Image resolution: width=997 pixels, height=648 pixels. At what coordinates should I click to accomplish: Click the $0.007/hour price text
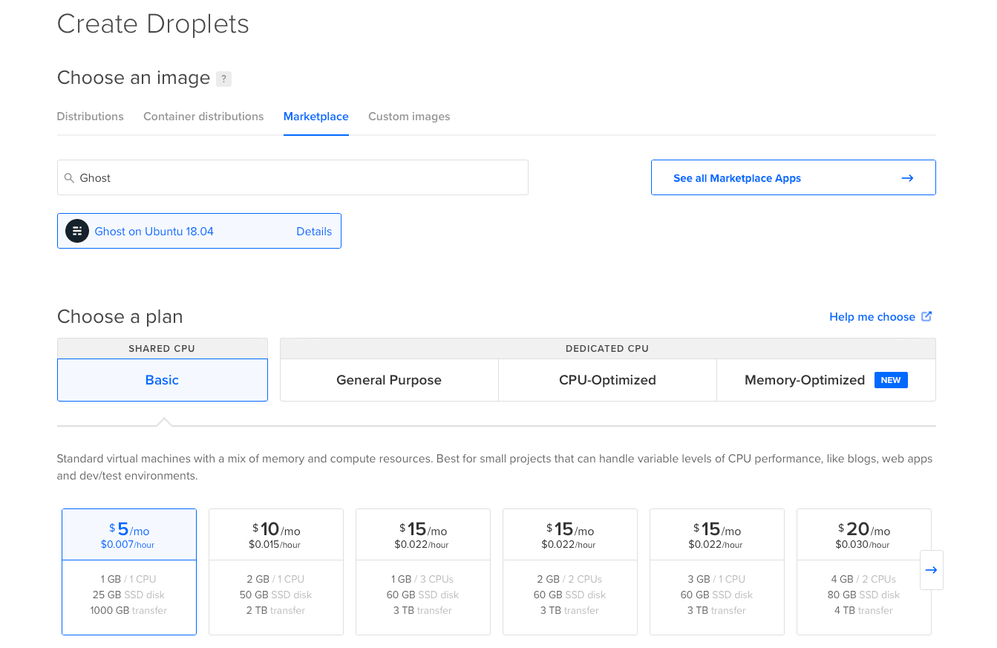point(128,545)
